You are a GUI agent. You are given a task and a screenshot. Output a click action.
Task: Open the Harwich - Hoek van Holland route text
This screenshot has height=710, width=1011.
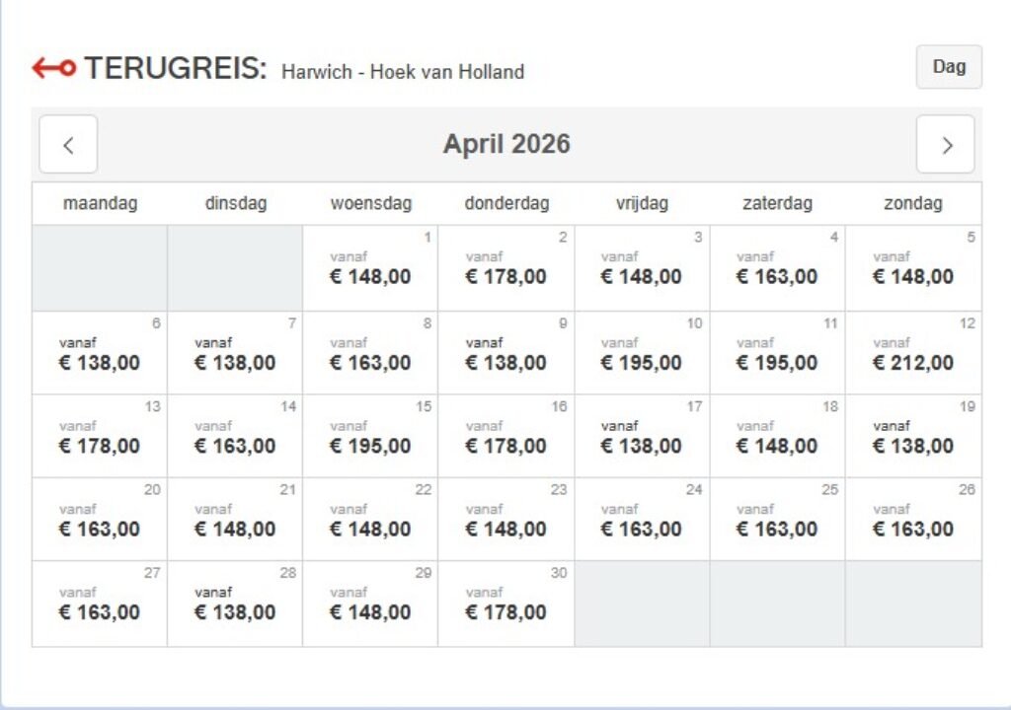coord(402,71)
